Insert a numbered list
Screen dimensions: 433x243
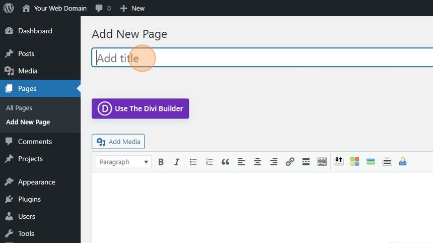click(x=209, y=162)
